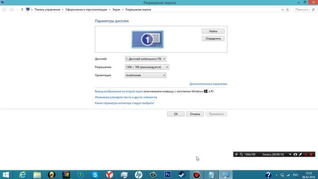Open the Orientation (Альбомная) dropdown
The height and width of the screenshot is (179, 318).
pyautogui.click(x=146, y=75)
